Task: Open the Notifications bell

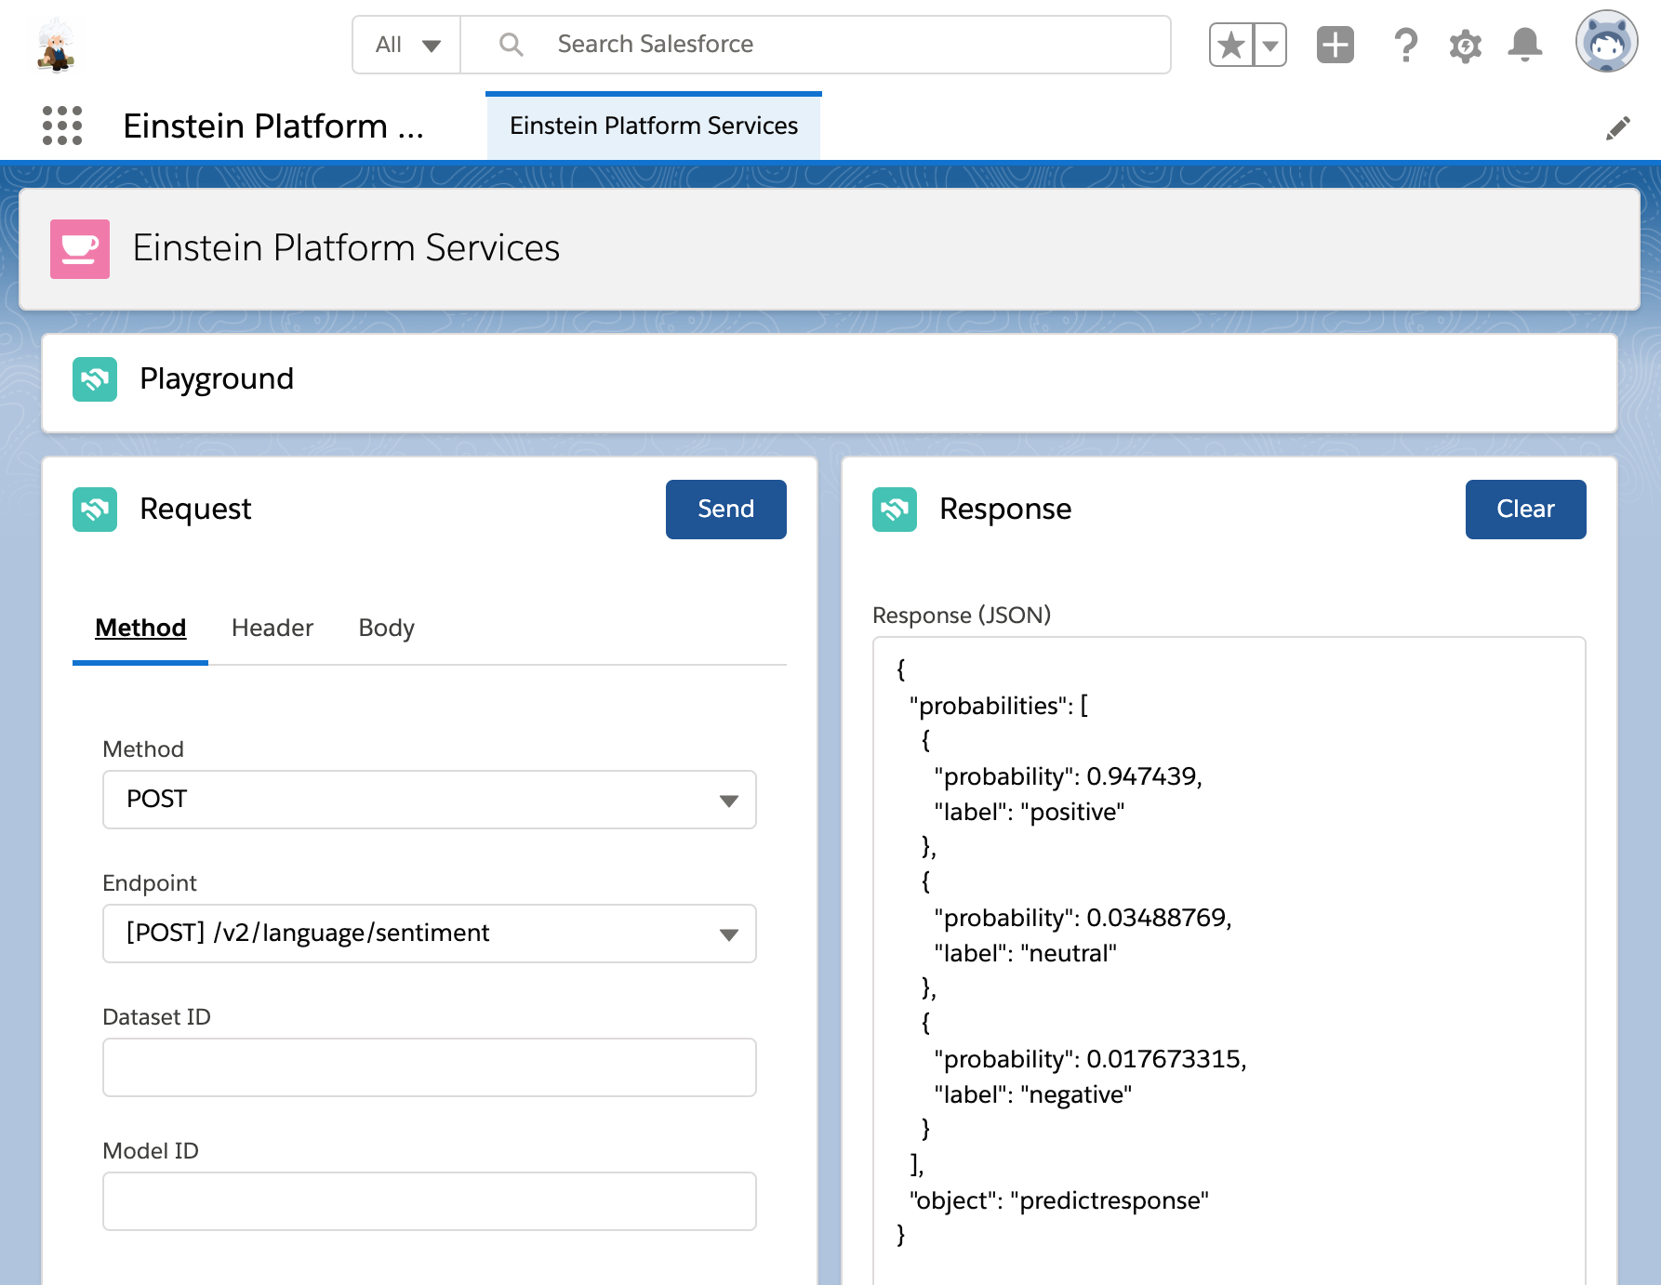Action: pyautogui.click(x=1525, y=45)
